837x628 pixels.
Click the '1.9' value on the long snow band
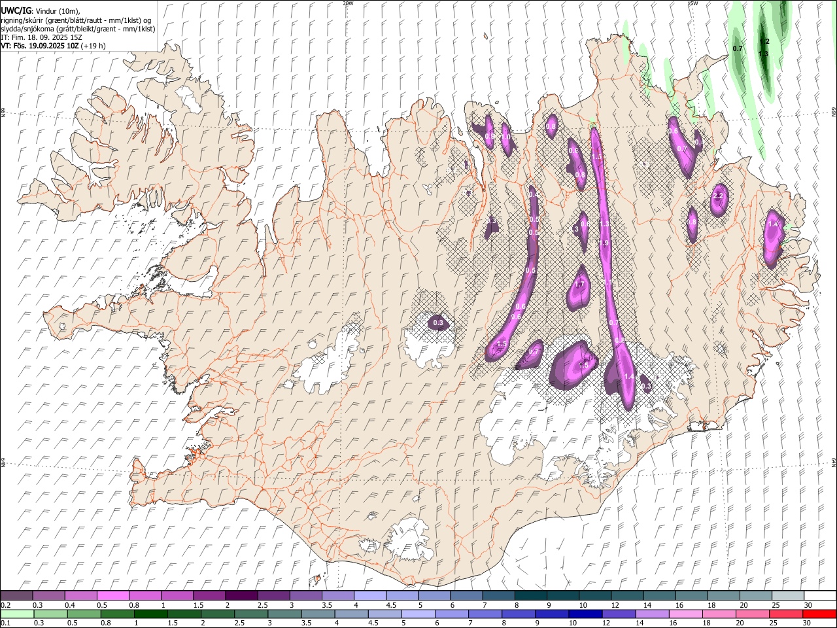(604, 243)
